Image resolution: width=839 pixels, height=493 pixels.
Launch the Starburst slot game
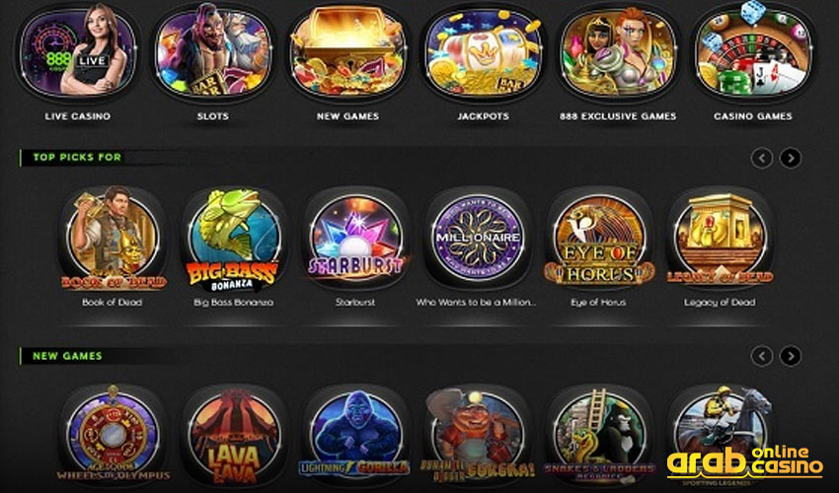coord(355,239)
